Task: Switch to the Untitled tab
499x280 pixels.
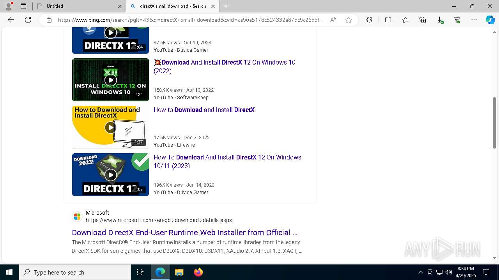Action: pos(78,6)
